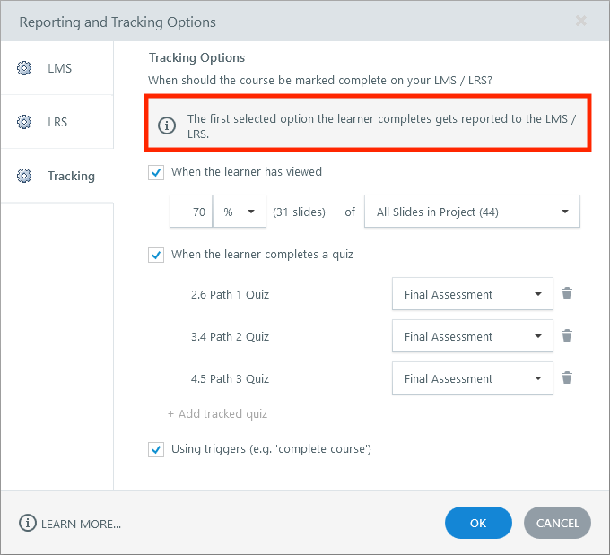This screenshot has width=610, height=555.
Task: Trash the 4.5 Path 3 Quiz entry
Action: pyautogui.click(x=567, y=377)
